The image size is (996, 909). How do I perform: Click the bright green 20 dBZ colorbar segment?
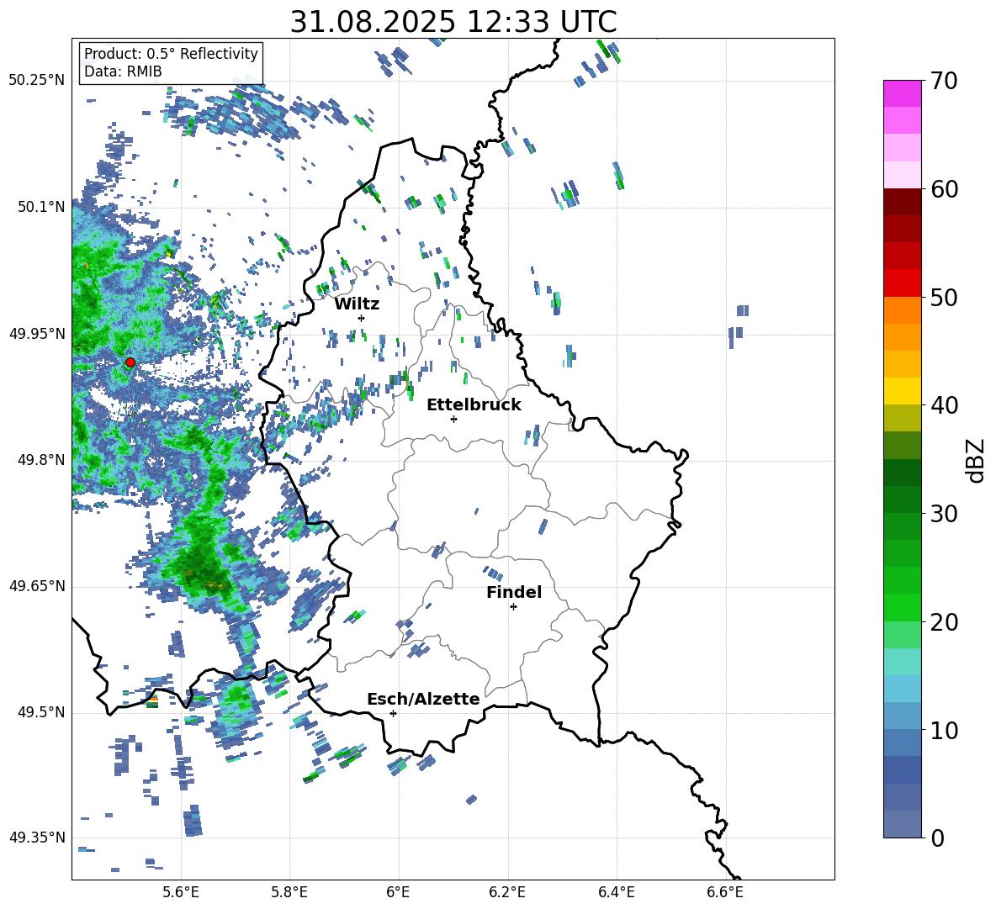click(x=902, y=607)
